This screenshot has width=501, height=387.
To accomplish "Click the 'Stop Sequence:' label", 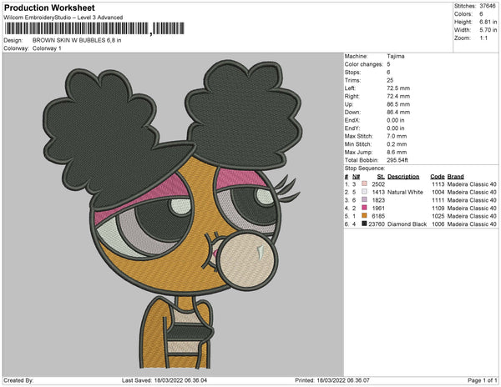I will 365,168.
